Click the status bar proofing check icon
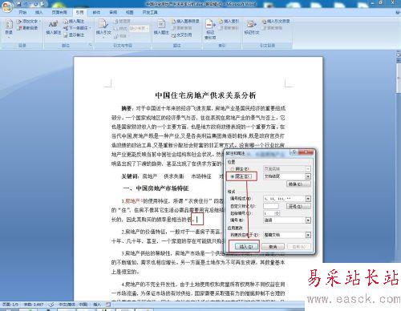This screenshot has height=311, width=401. [51, 304]
